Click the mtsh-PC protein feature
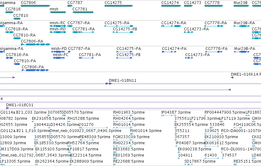This screenshot has width=261, height=166. click(x=59, y=58)
